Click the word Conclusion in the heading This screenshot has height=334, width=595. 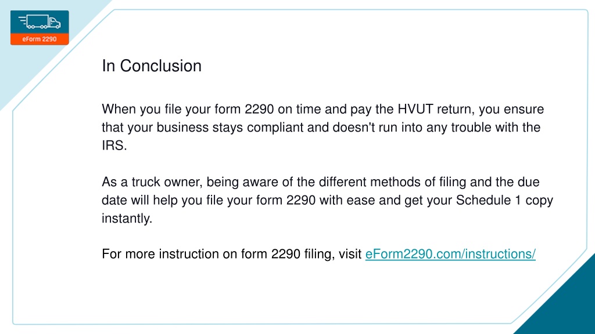(x=160, y=66)
